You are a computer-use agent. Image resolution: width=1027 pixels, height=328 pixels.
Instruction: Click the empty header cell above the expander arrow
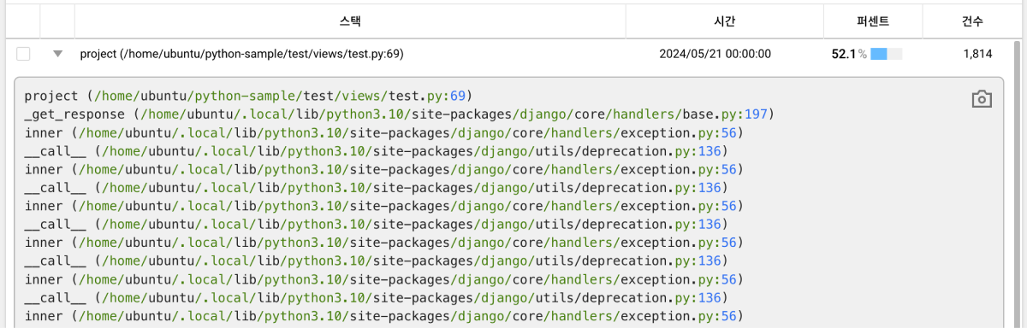coord(57,21)
